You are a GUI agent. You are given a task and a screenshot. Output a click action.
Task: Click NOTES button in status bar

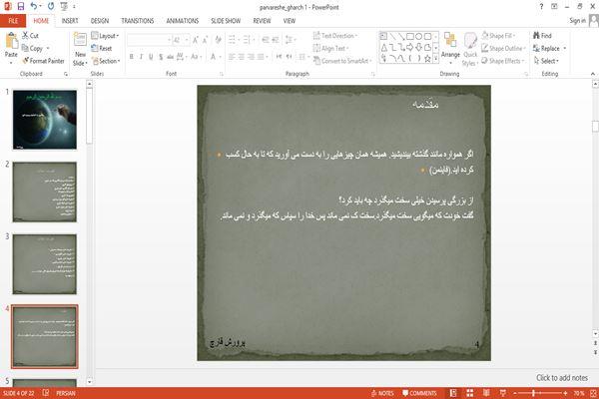pos(382,393)
